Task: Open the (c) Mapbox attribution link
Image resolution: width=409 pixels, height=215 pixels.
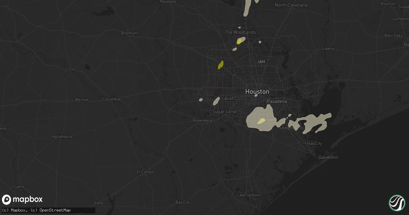Action: pyautogui.click(x=15, y=210)
